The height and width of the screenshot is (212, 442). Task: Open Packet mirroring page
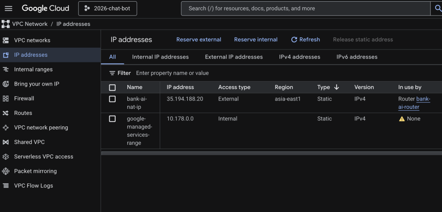(35, 171)
